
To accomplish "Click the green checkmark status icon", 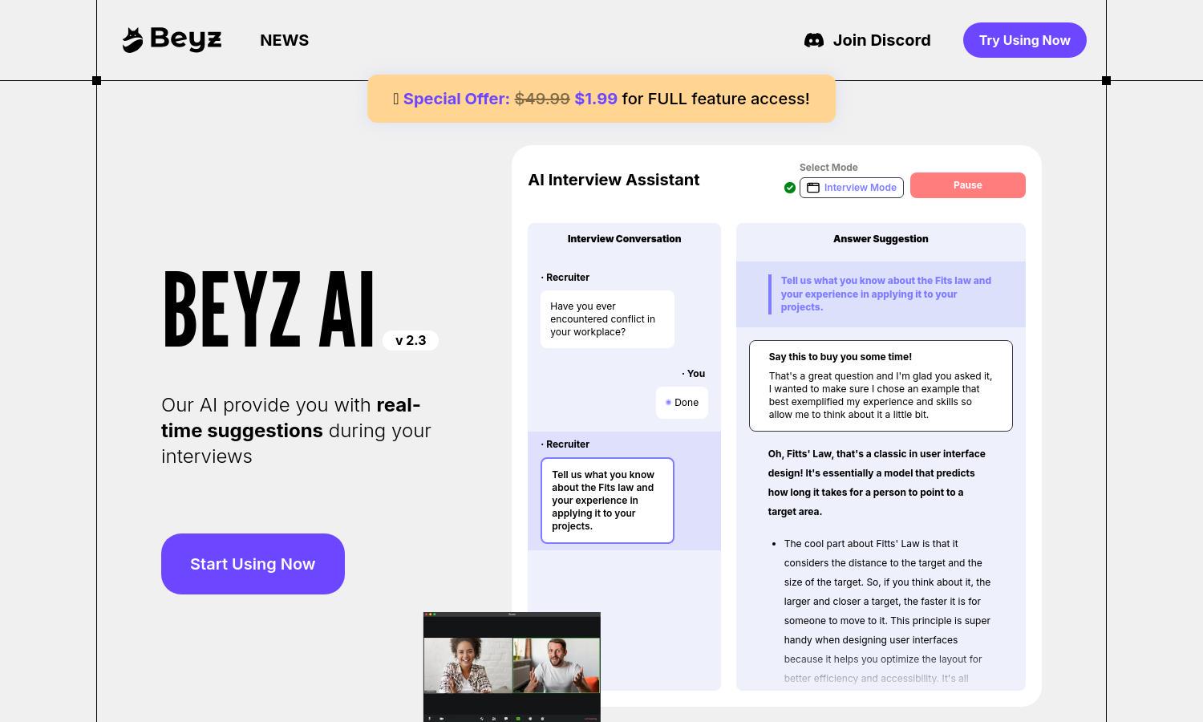I will coord(790,188).
